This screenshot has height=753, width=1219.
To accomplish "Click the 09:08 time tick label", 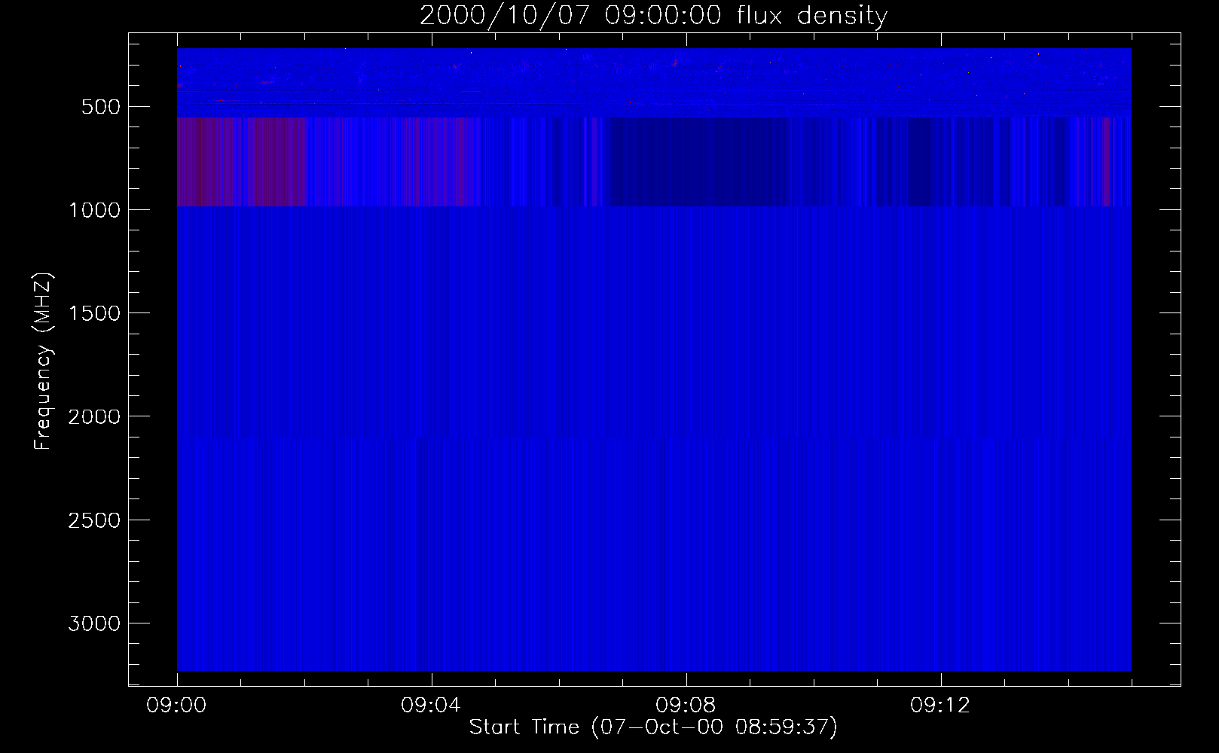I will tap(686, 706).
